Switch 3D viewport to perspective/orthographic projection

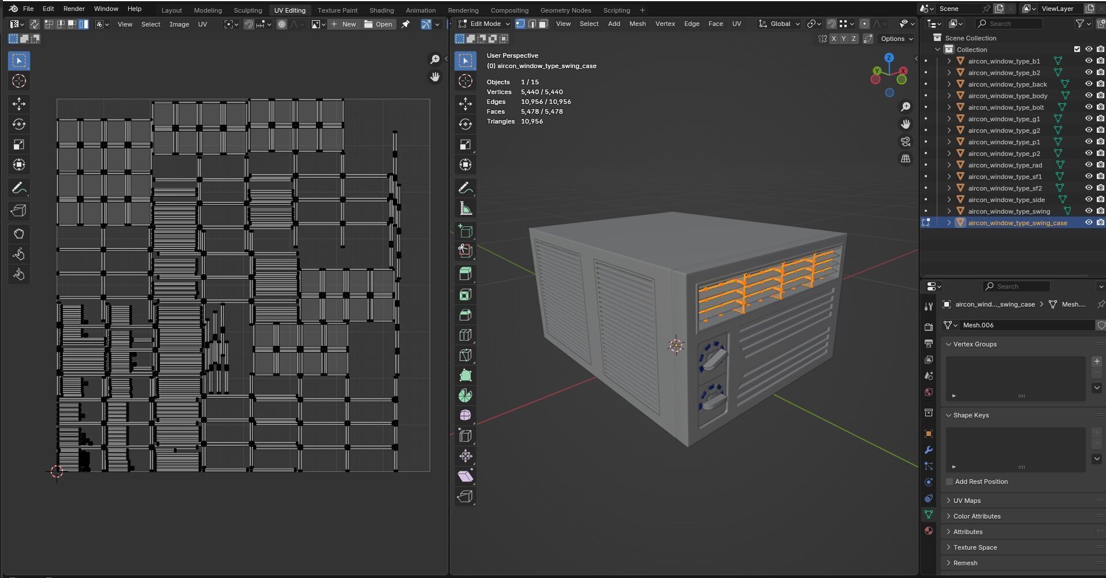pos(906,159)
